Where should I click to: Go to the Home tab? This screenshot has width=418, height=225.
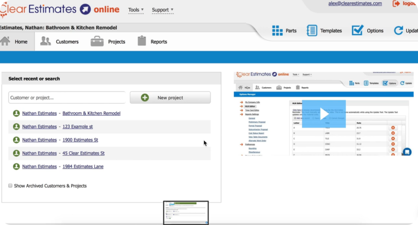(17, 42)
